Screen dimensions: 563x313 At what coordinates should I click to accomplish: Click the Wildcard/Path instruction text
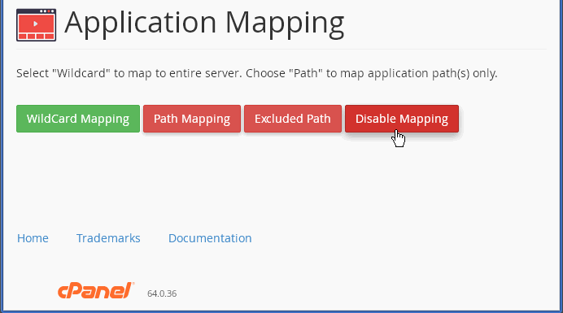point(257,73)
